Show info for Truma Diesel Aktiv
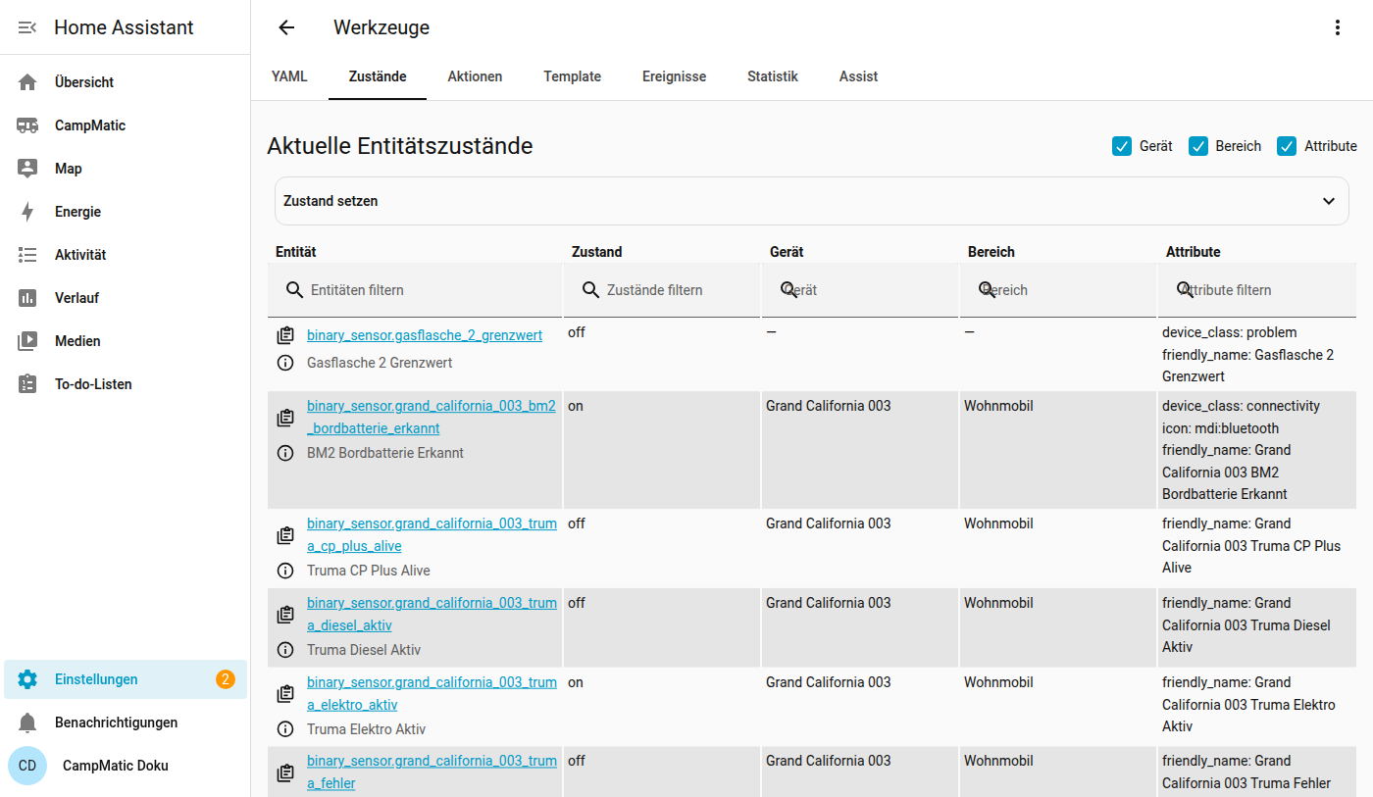The image size is (1373, 797). [x=285, y=650]
